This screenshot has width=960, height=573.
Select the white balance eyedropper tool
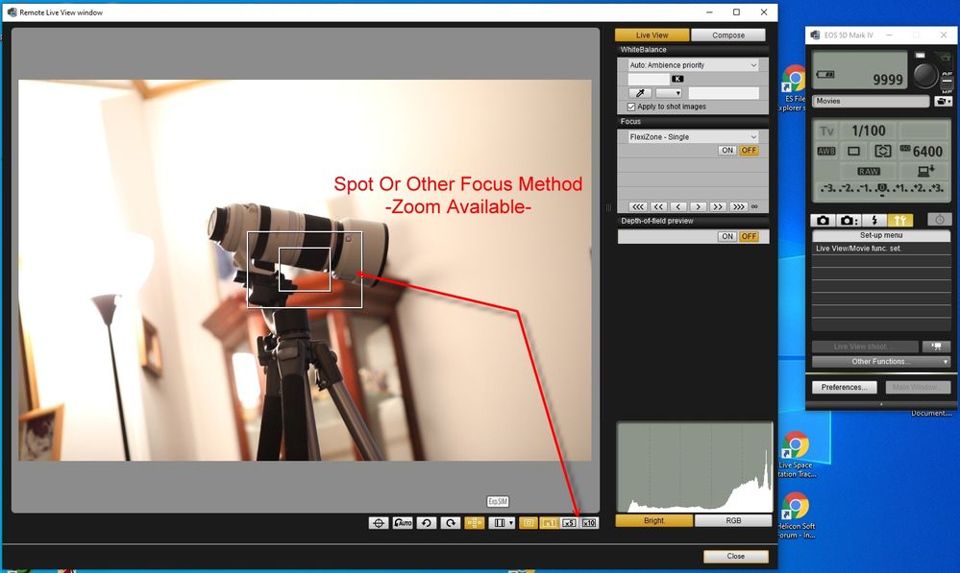point(639,93)
